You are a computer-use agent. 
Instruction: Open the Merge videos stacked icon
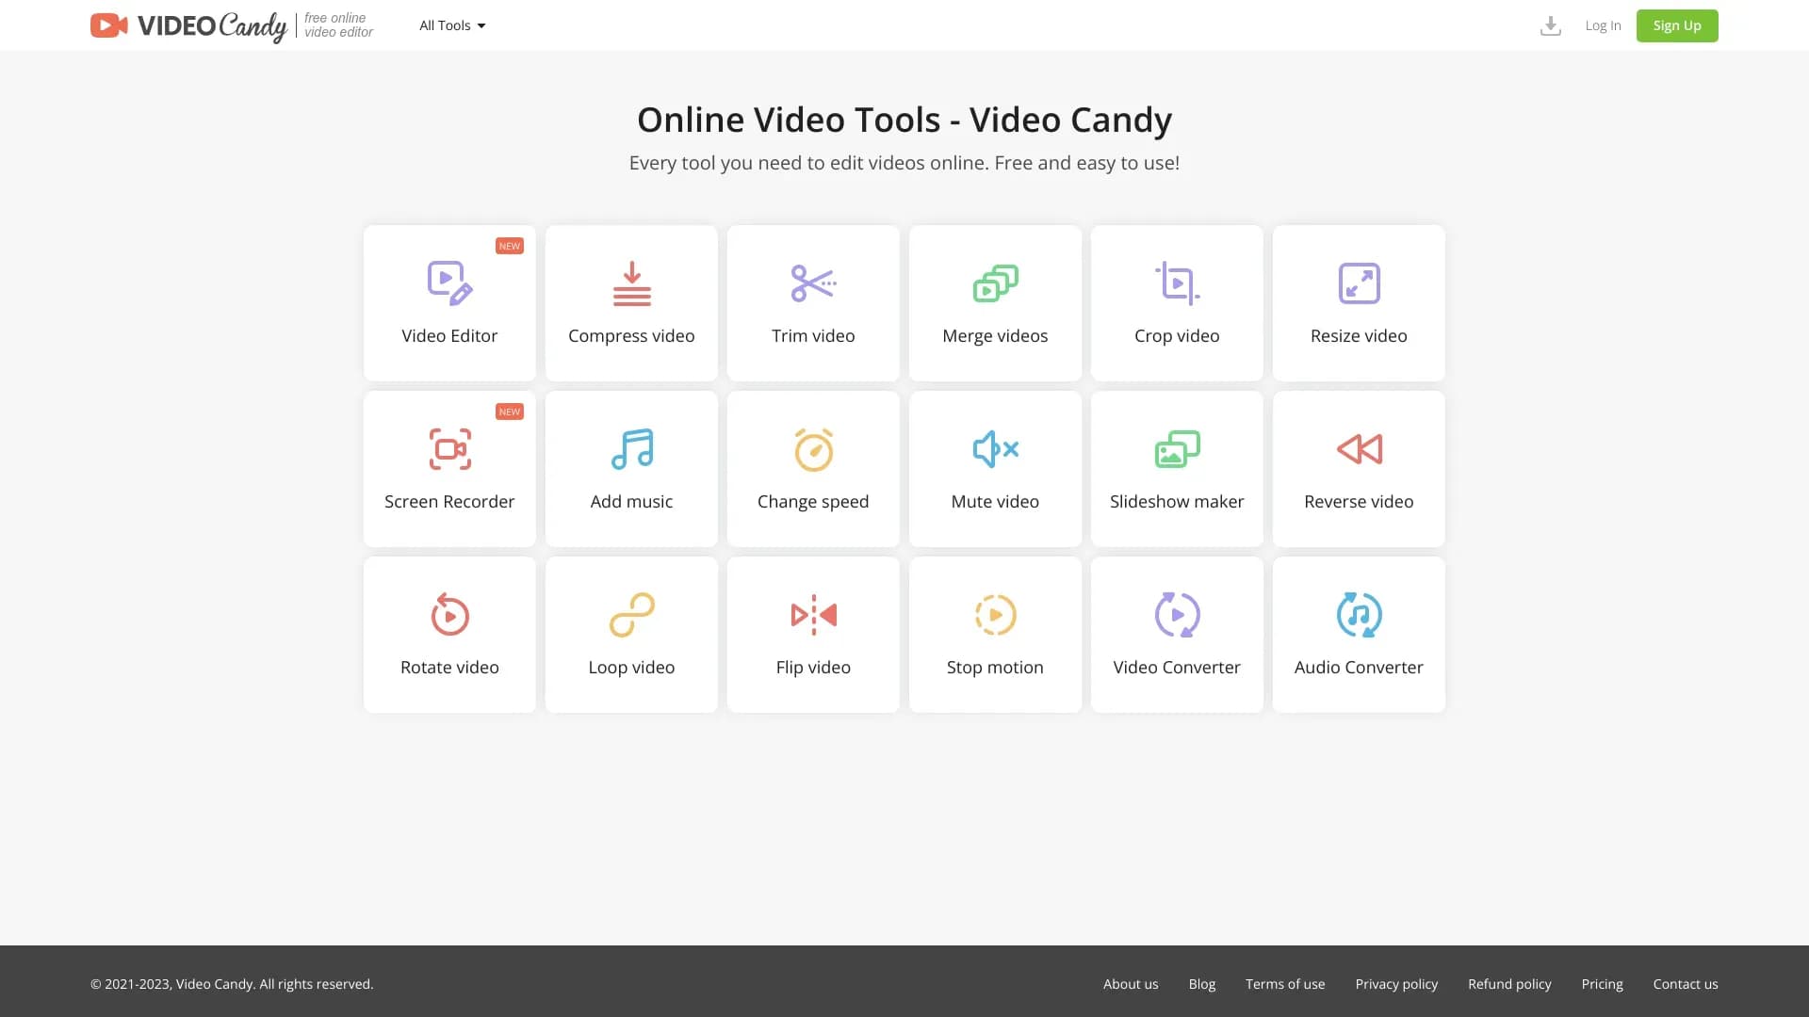click(995, 283)
